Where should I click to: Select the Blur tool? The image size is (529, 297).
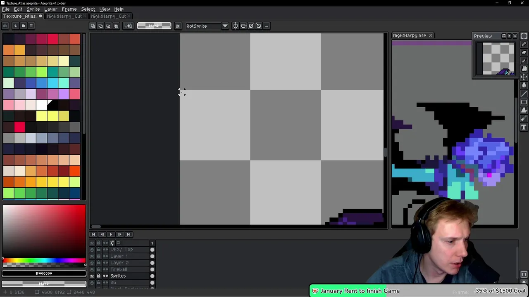(524, 119)
